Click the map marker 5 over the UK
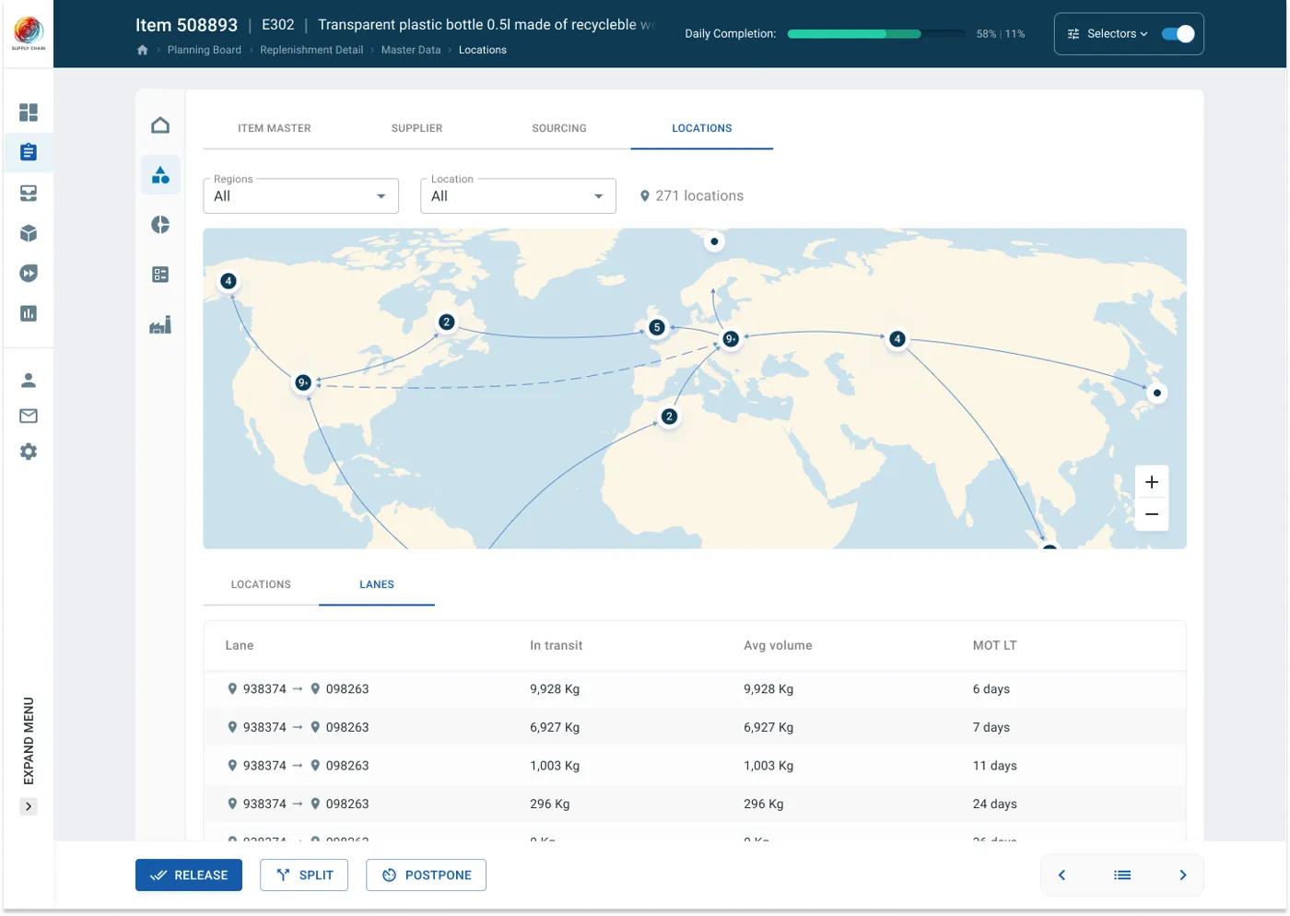The height and width of the screenshot is (916, 1290). click(x=657, y=327)
